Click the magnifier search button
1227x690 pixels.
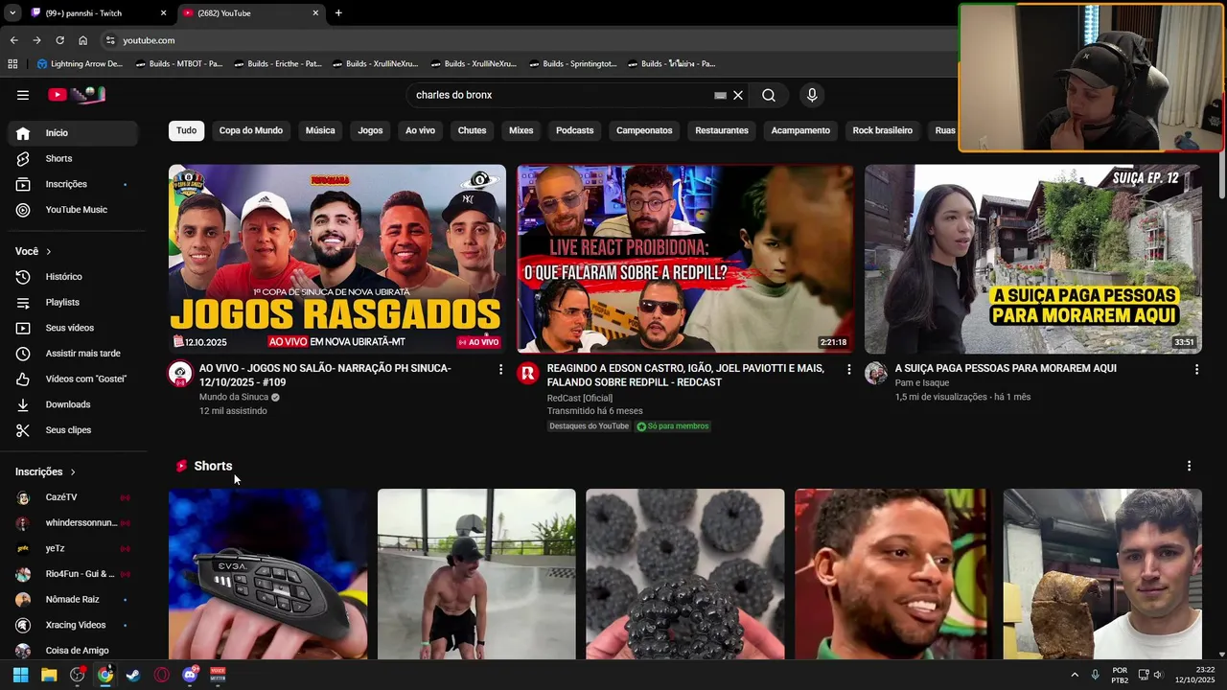(x=769, y=95)
